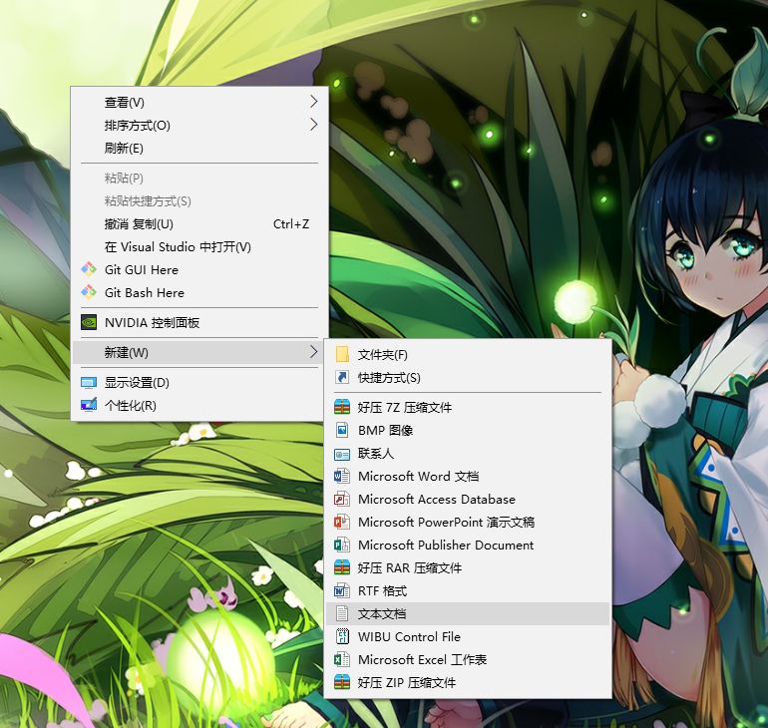
Task: Create new Microsoft Access Database
Action: pos(468,499)
